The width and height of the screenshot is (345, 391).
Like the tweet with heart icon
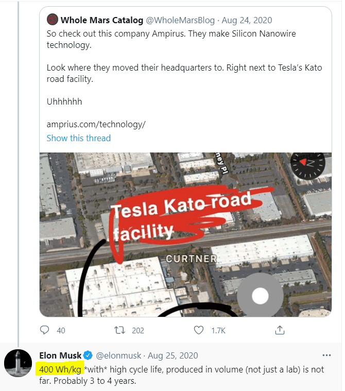coord(198,330)
